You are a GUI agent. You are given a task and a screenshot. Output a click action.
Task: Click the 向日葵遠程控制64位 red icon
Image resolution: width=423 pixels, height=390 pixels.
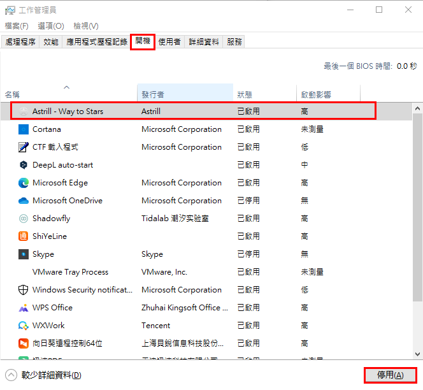(x=24, y=343)
